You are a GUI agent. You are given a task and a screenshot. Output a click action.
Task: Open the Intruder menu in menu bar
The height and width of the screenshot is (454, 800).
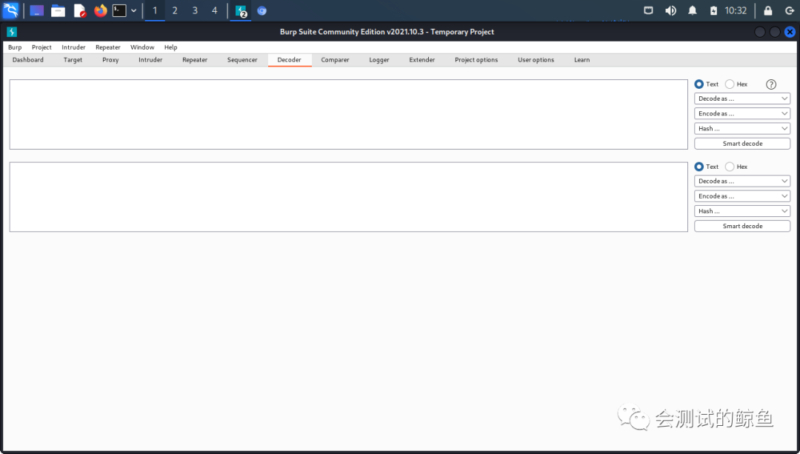(73, 47)
